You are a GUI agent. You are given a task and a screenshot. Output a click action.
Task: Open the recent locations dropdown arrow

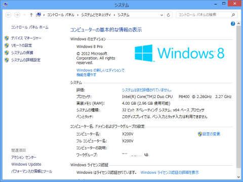24,15
